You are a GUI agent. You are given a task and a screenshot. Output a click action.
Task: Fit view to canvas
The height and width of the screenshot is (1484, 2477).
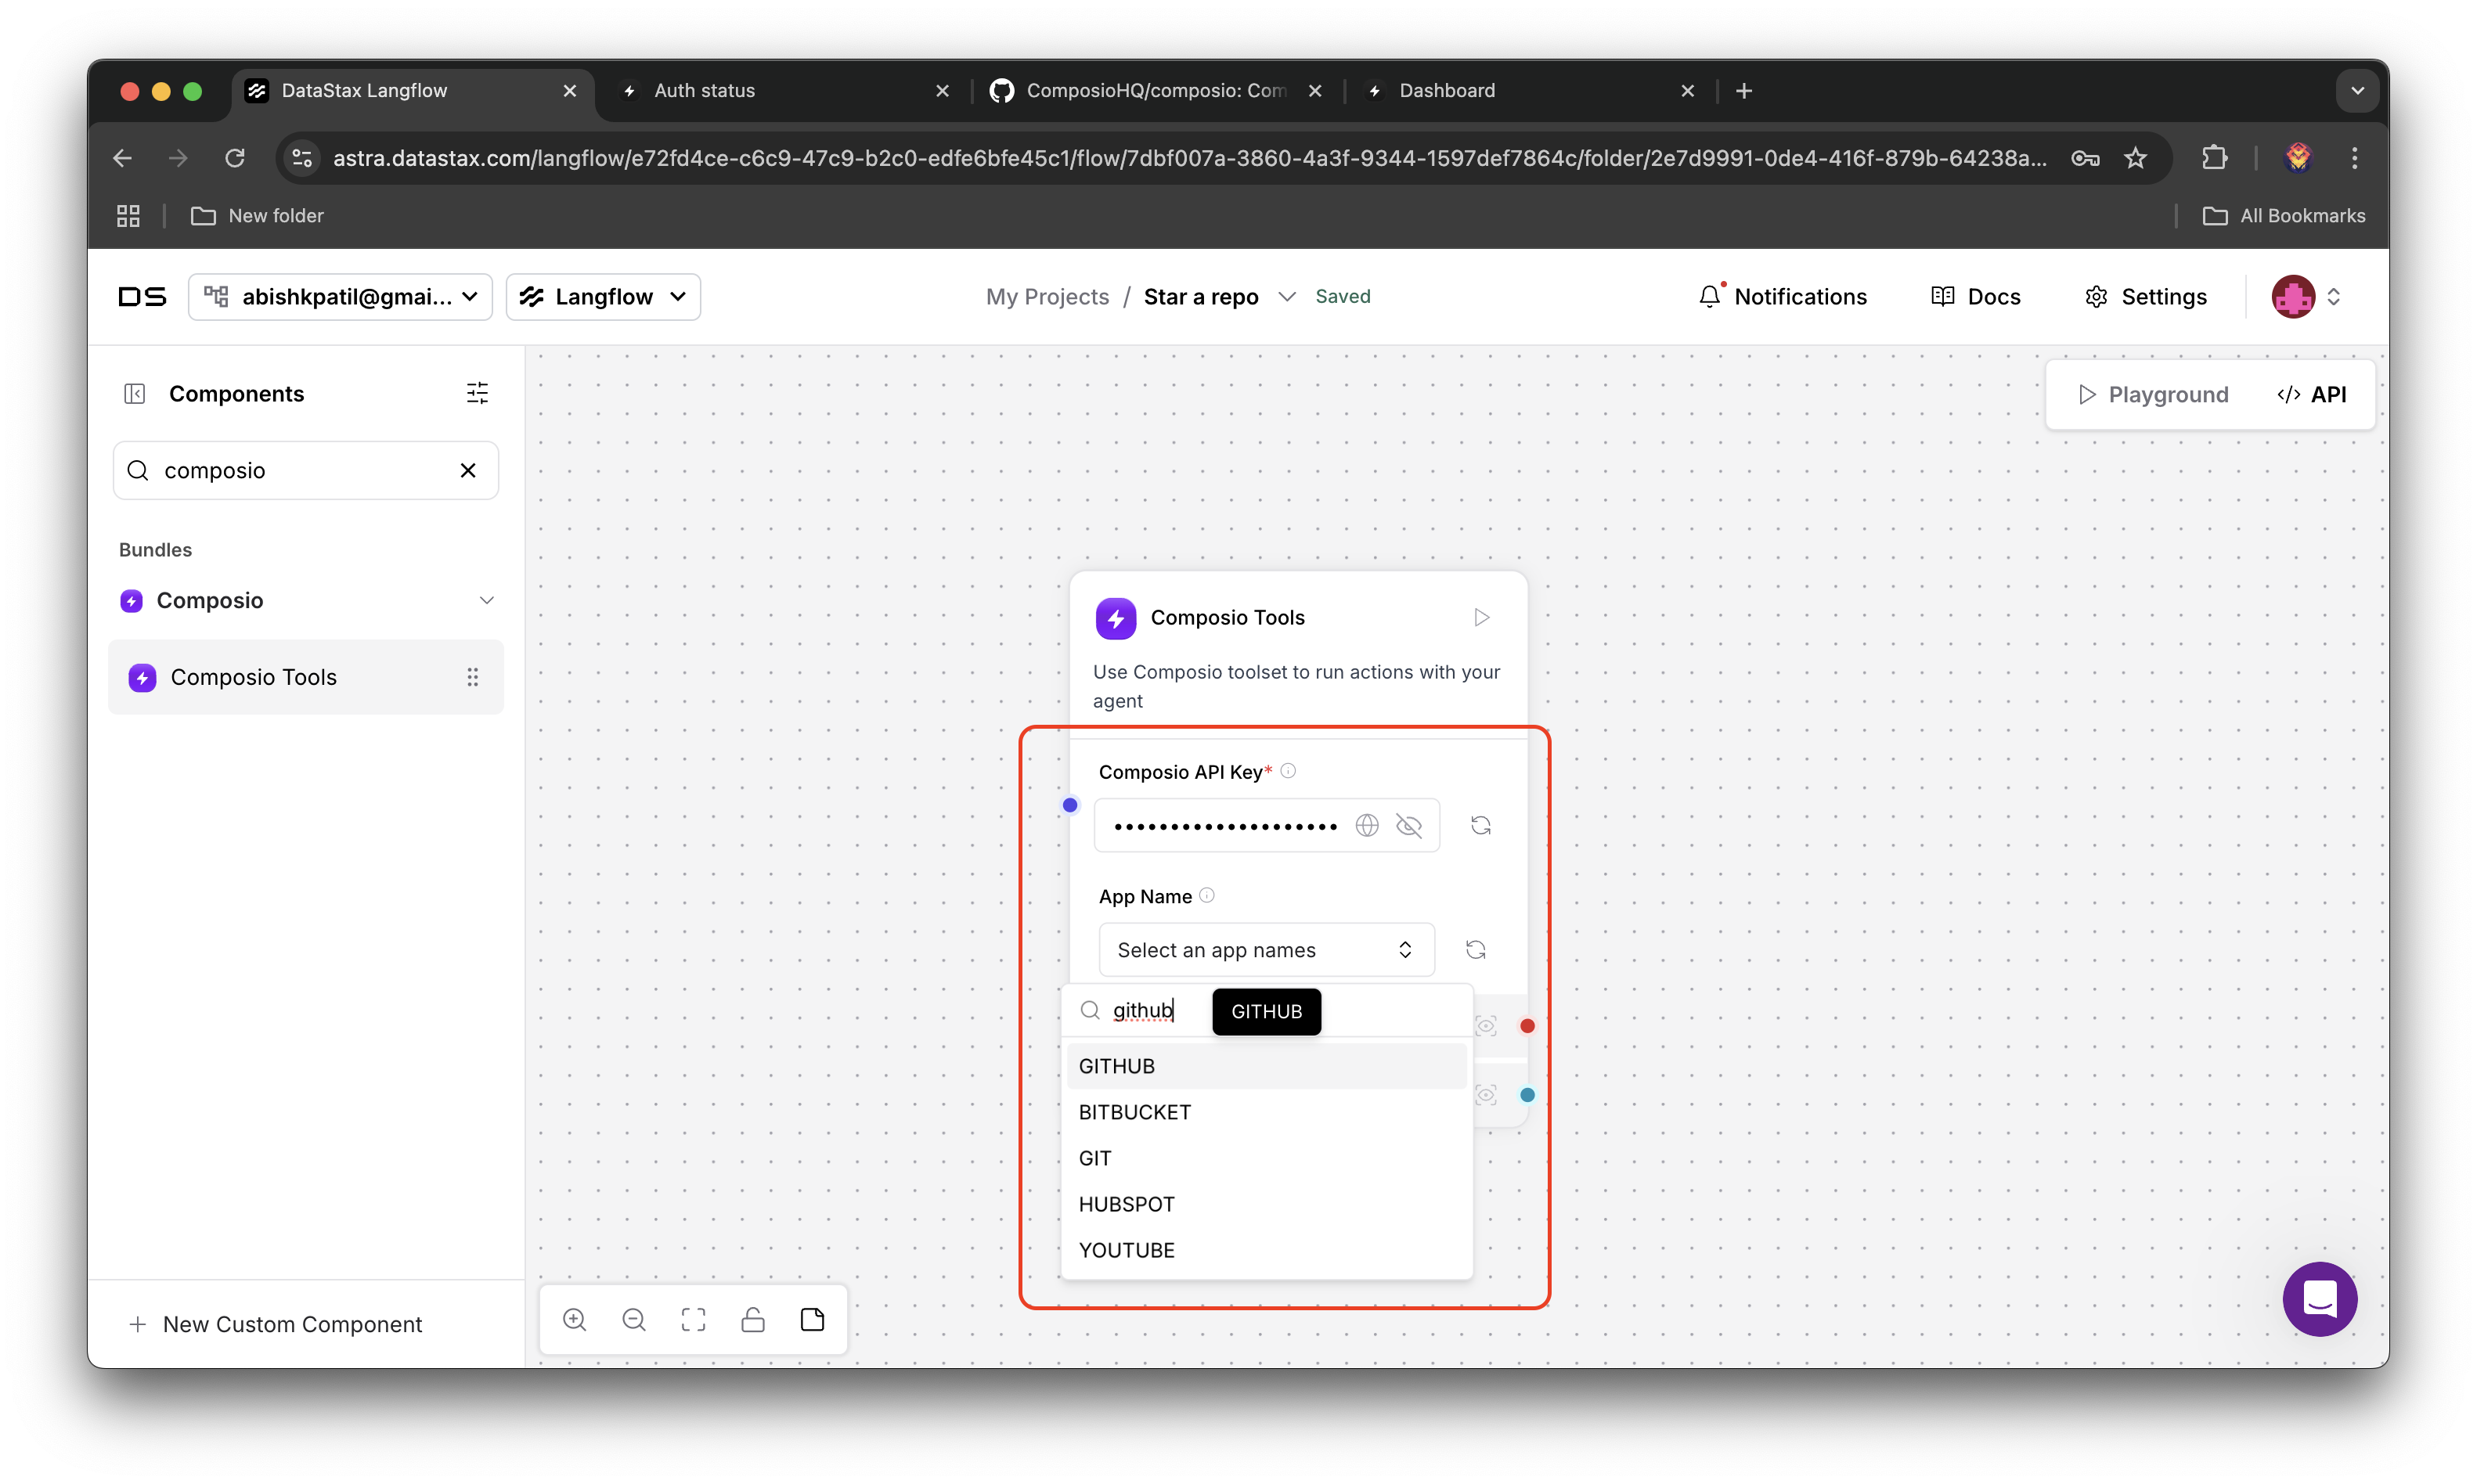click(693, 1320)
